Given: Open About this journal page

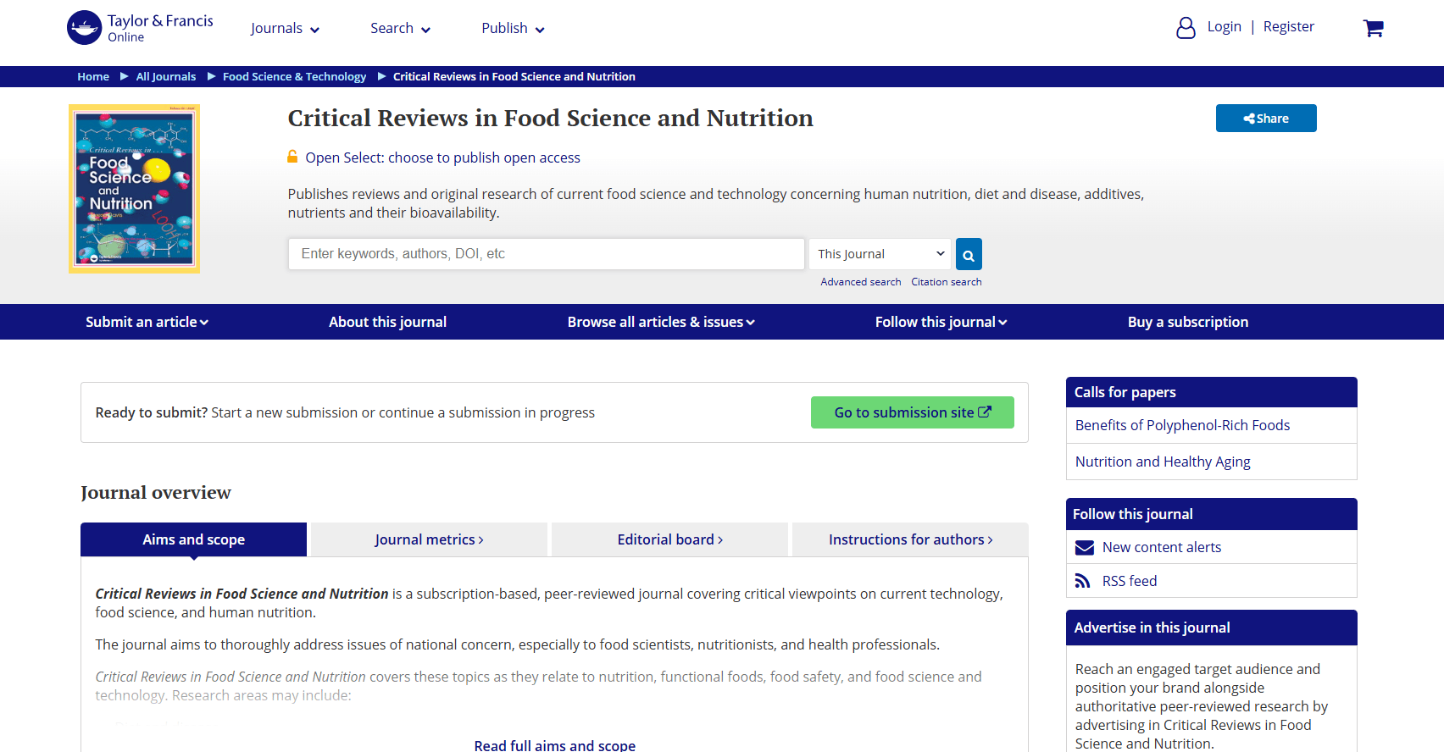Looking at the screenshot, I should [388, 322].
